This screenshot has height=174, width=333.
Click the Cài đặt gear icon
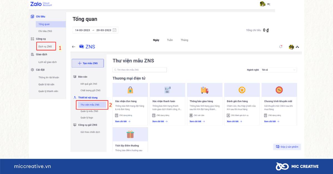[32, 70]
